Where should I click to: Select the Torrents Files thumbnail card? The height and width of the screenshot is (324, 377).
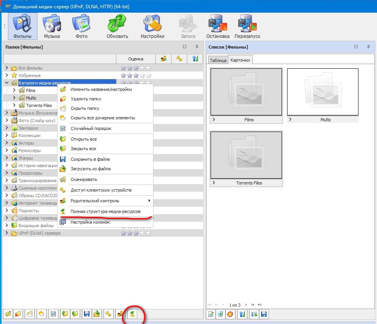[x=246, y=155]
